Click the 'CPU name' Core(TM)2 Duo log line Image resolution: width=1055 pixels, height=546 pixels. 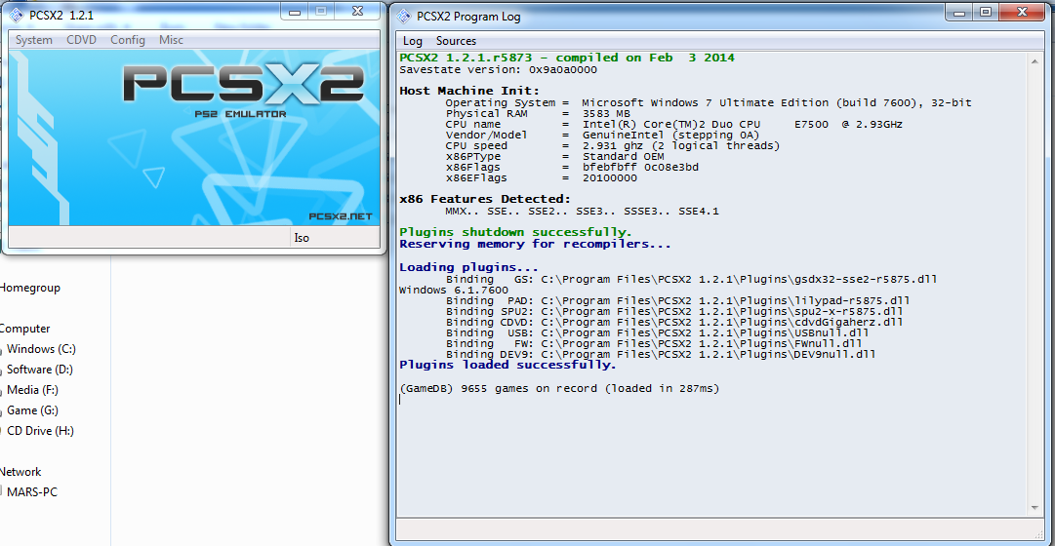[x=673, y=125]
